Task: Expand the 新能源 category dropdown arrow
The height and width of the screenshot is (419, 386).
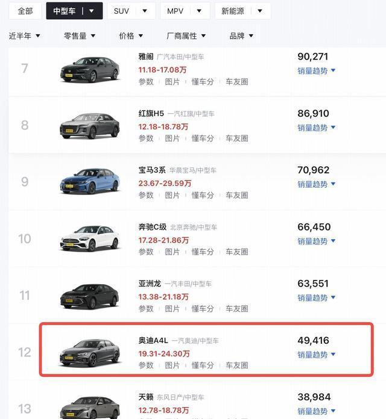Action: [260, 11]
